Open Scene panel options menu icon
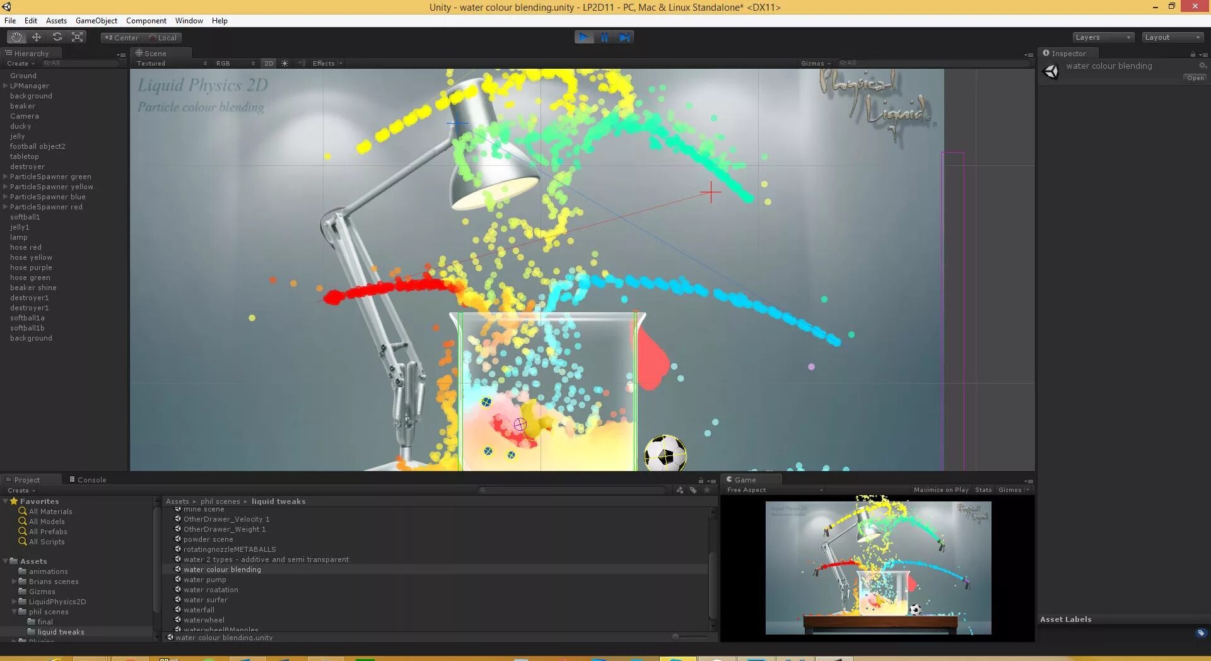 tap(1029, 54)
